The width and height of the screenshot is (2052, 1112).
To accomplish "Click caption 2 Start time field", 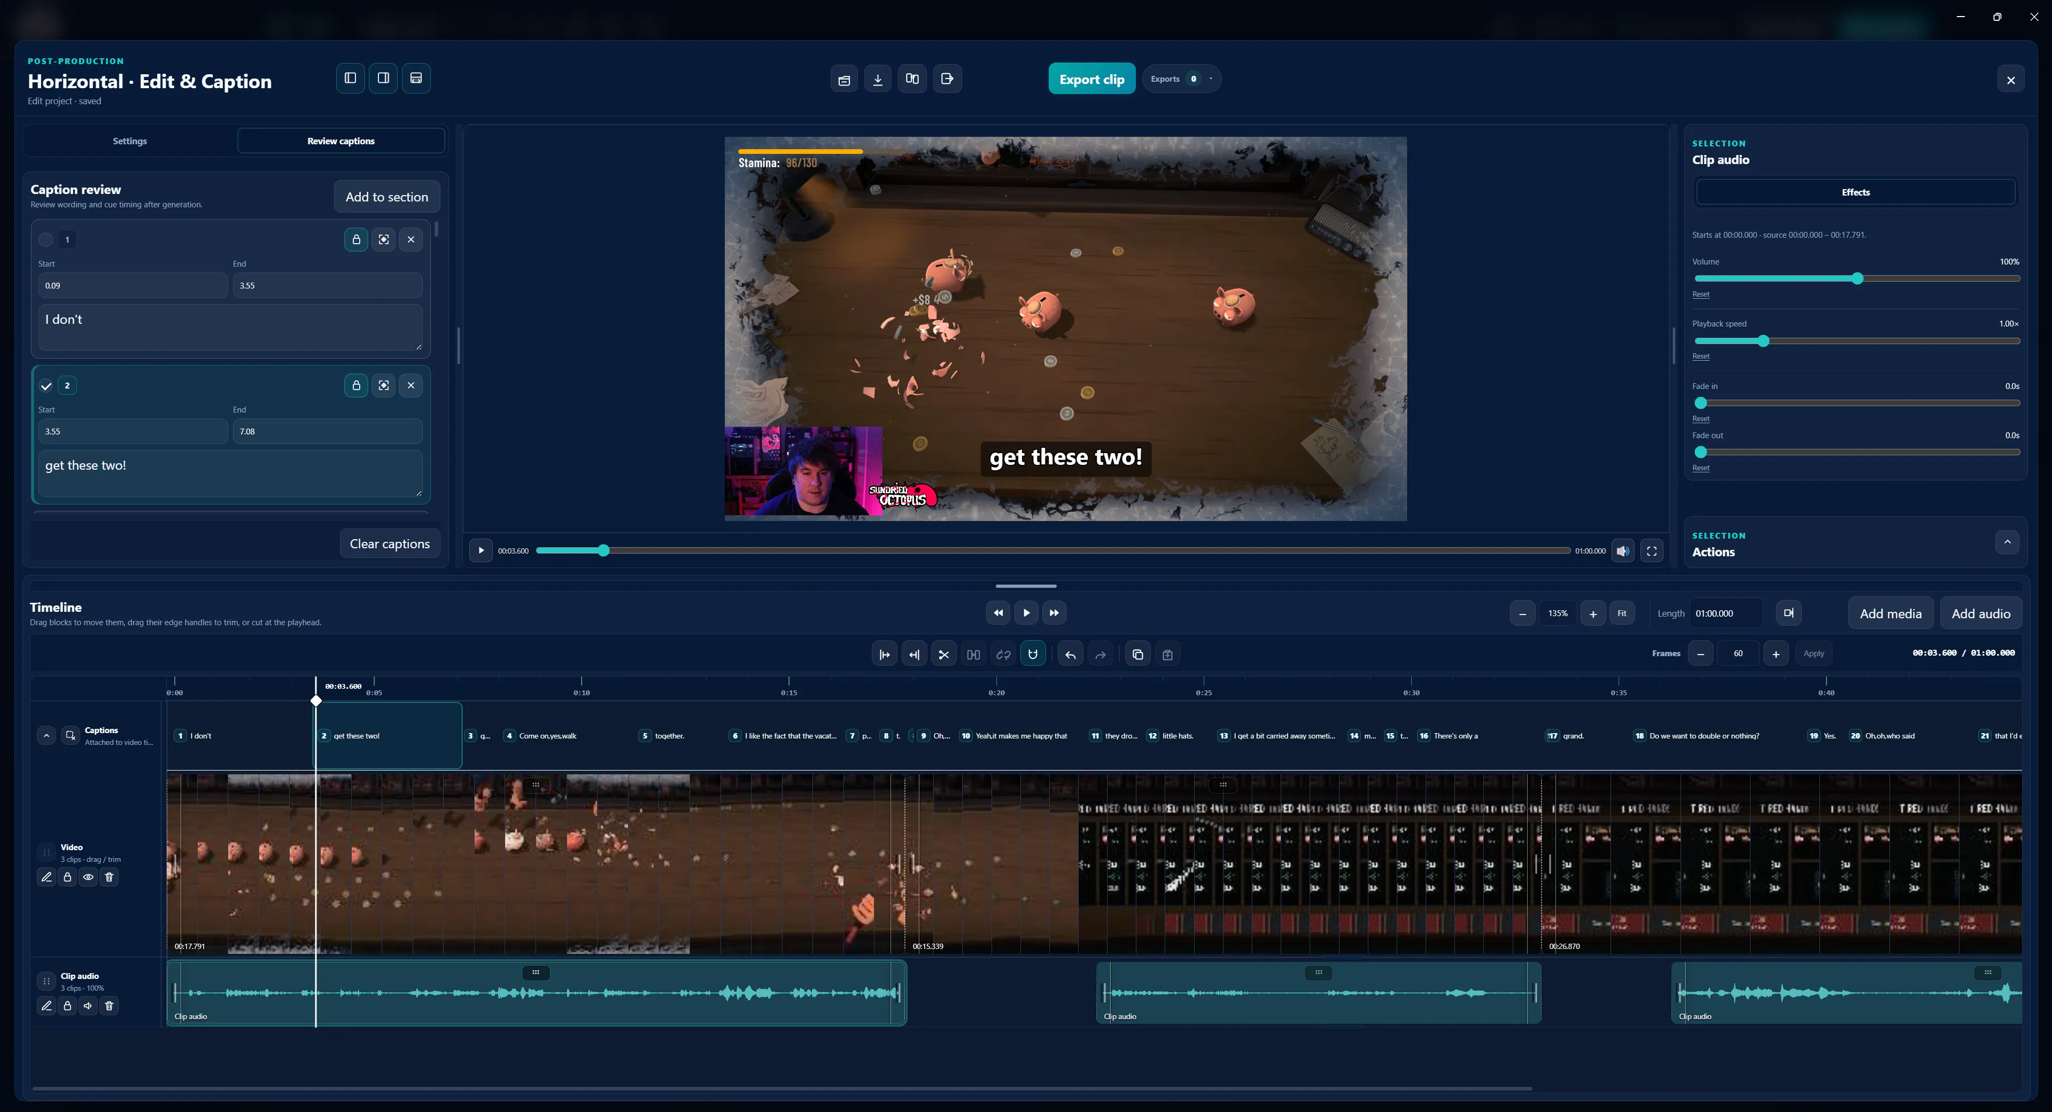I will [133, 432].
